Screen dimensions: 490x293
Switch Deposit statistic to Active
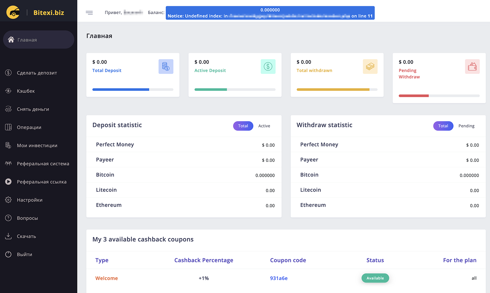[x=264, y=126]
